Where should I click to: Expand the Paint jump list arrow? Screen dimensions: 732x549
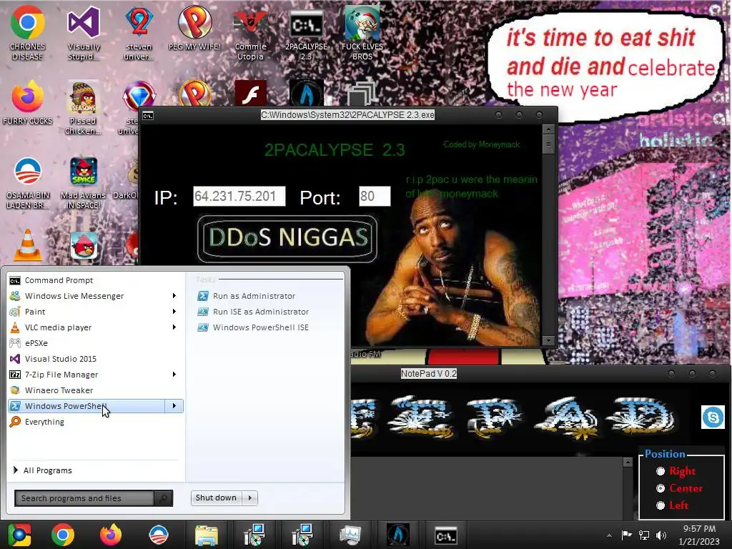(x=174, y=312)
